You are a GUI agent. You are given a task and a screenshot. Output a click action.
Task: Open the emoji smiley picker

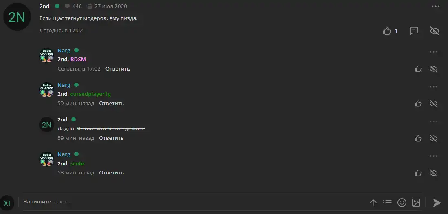tap(402, 203)
